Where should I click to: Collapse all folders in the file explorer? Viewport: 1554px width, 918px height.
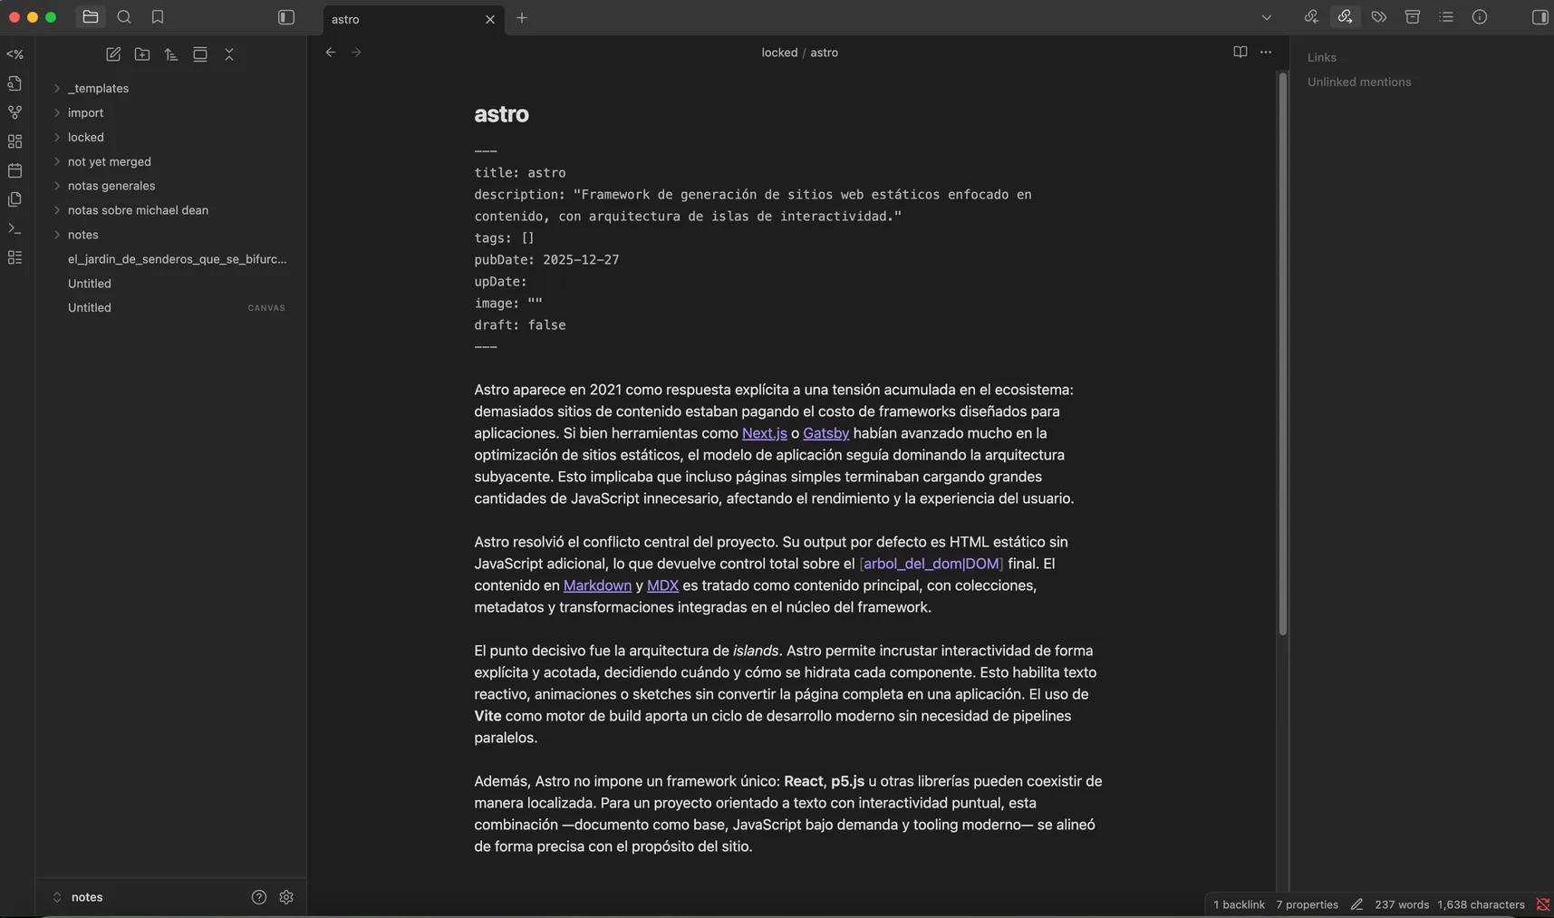point(228,54)
